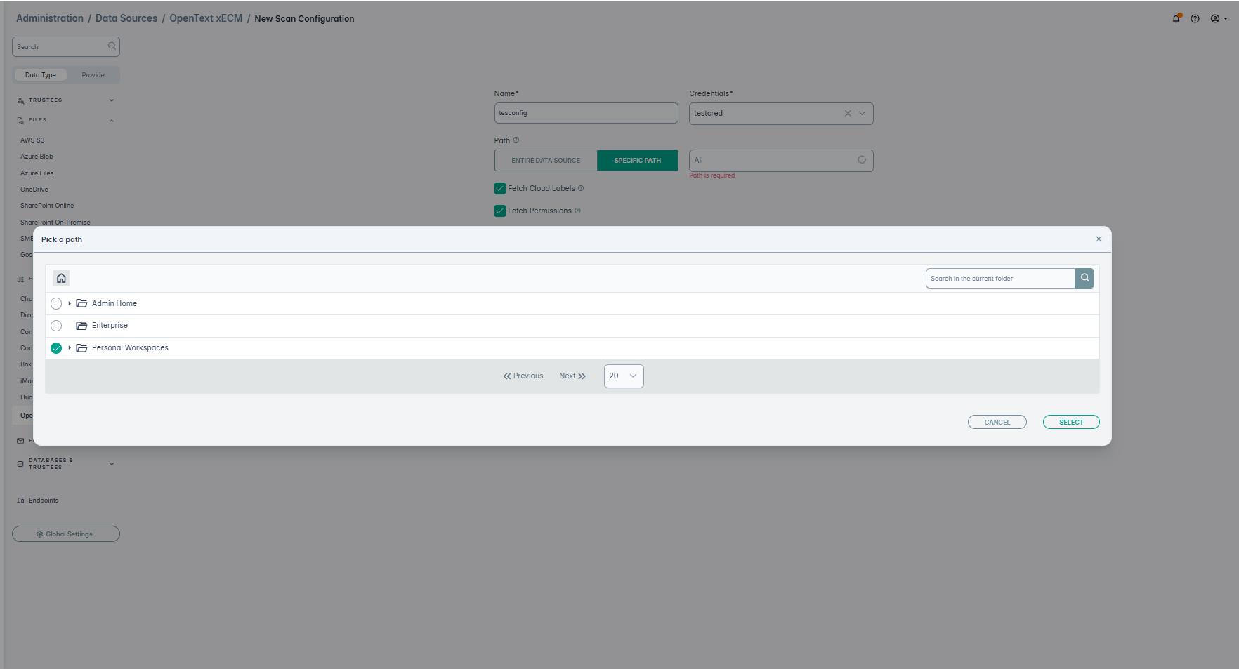Clear the testcred credentials selection
The width and height of the screenshot is (1239, 669).
tap(848, 114)
